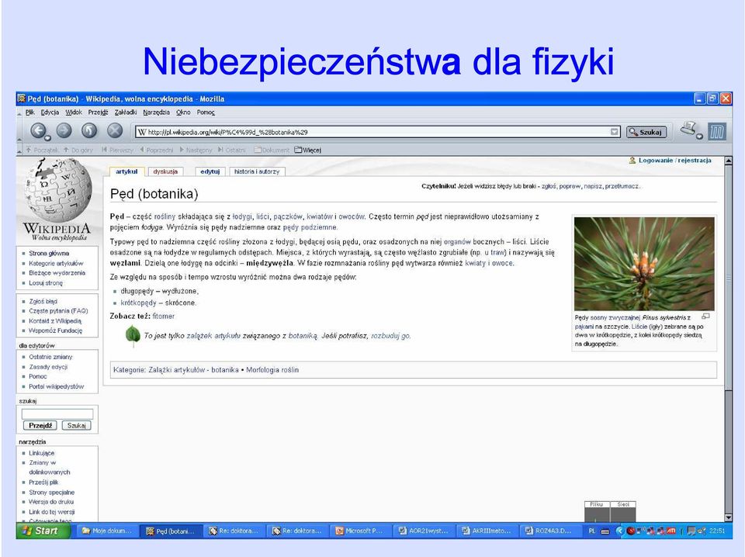Switch to the historia i autorzy tab
The height and width of the screenshot is (557, 745).
[x=257, y=171]
